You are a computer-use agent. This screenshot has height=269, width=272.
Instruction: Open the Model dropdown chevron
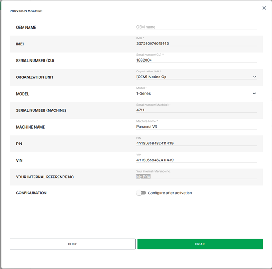tap(254, 93)
